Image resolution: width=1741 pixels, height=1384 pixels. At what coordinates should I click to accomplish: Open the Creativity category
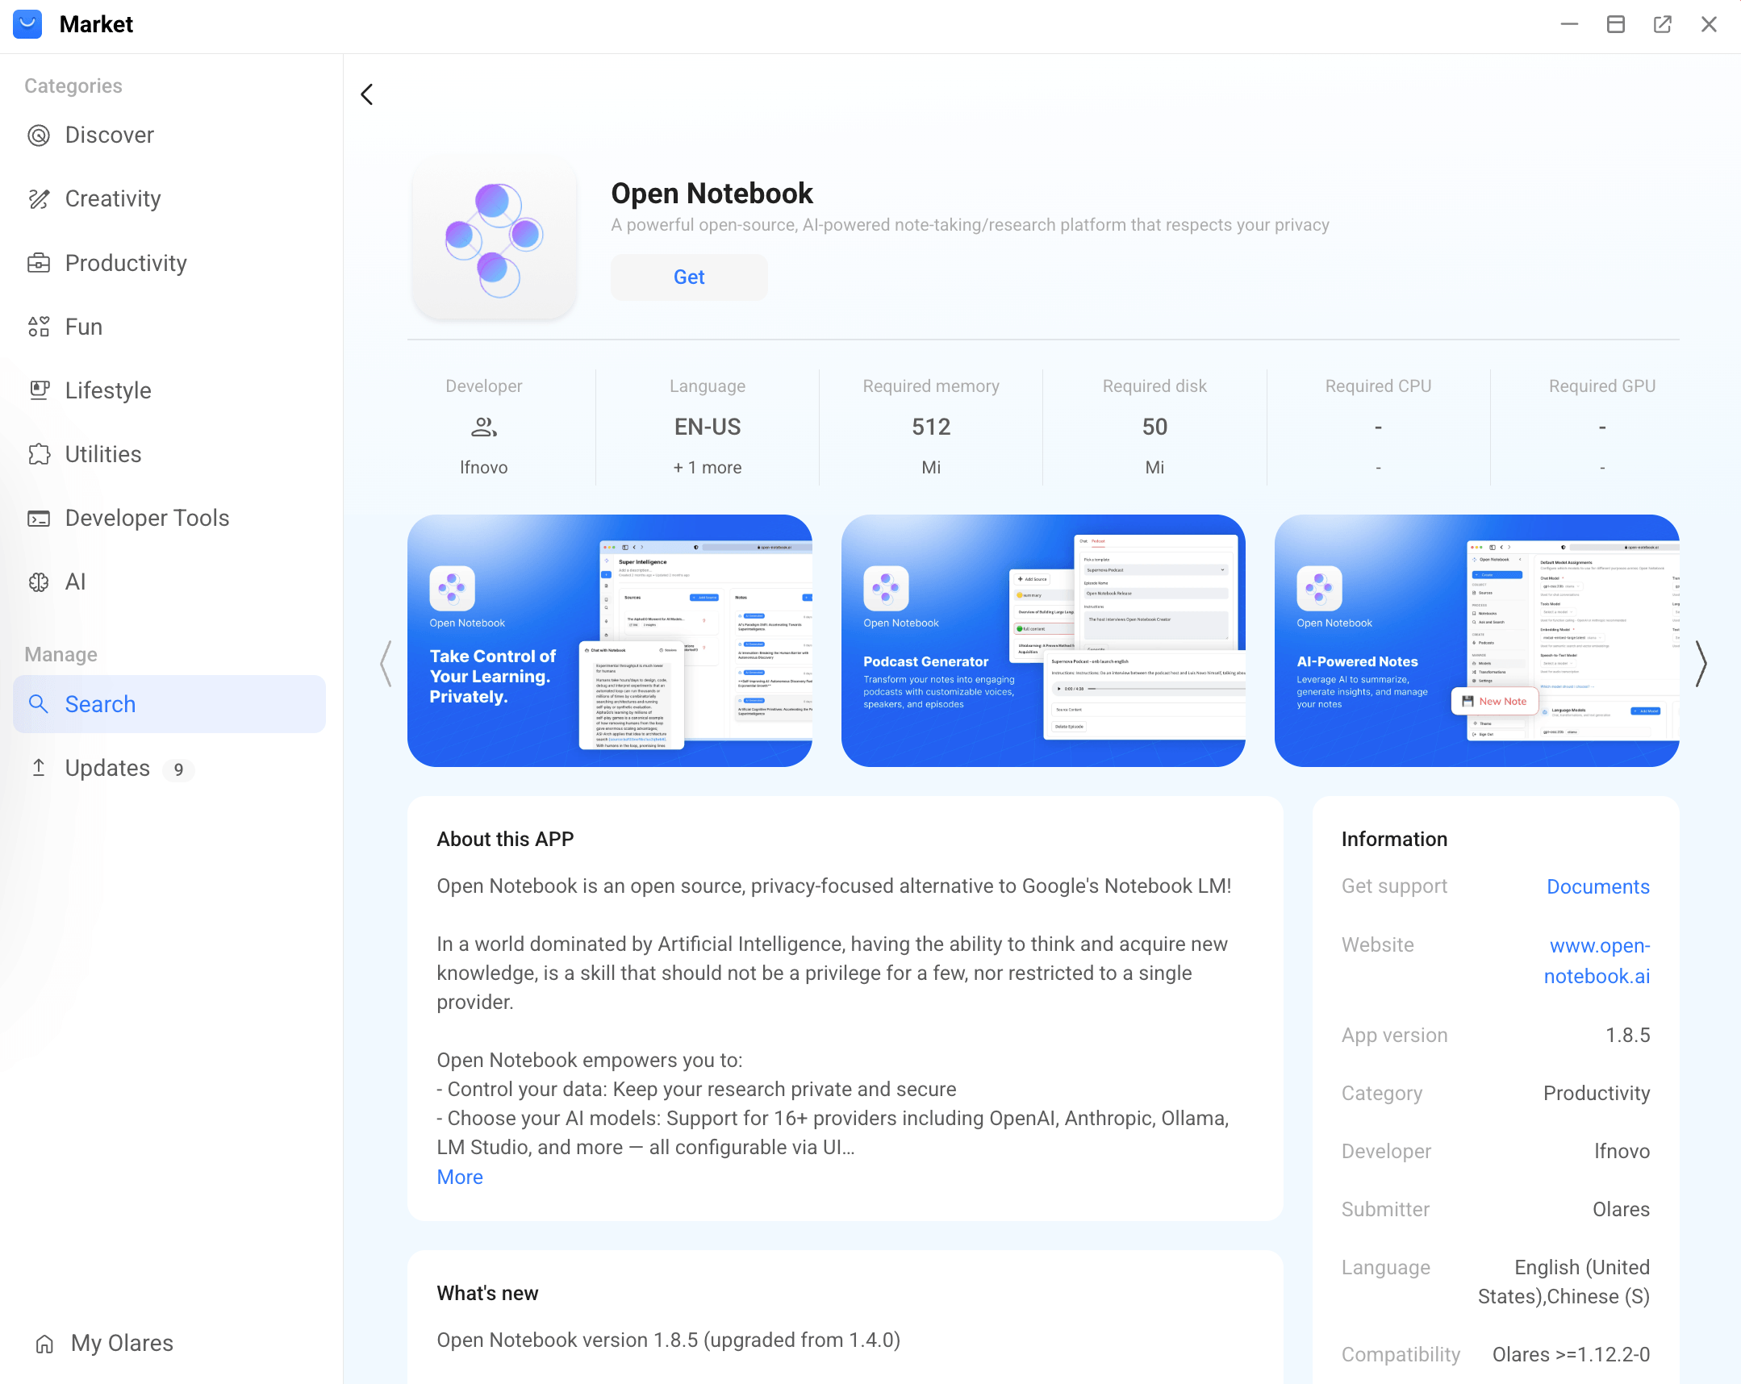tap(169, 198)
